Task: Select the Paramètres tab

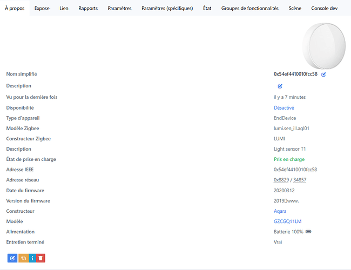Action: point(119,8)
